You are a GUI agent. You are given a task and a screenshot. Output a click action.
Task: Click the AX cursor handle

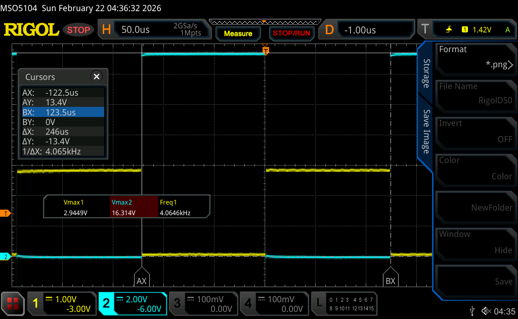[142, 277]
